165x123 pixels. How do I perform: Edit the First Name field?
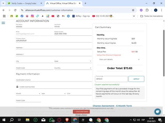(x=35, y=26)
